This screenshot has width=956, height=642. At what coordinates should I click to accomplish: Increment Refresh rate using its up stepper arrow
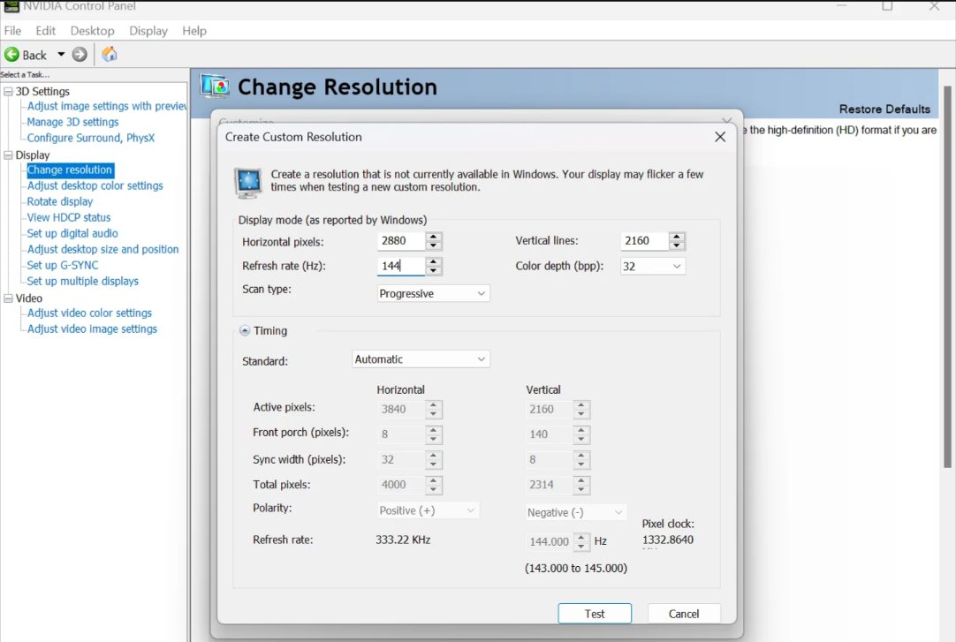point(432,261)
